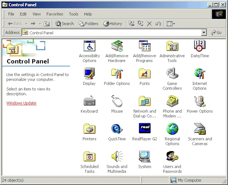Toggle the History pane button
Screen dimensions: 228x185
coord(112,24)
